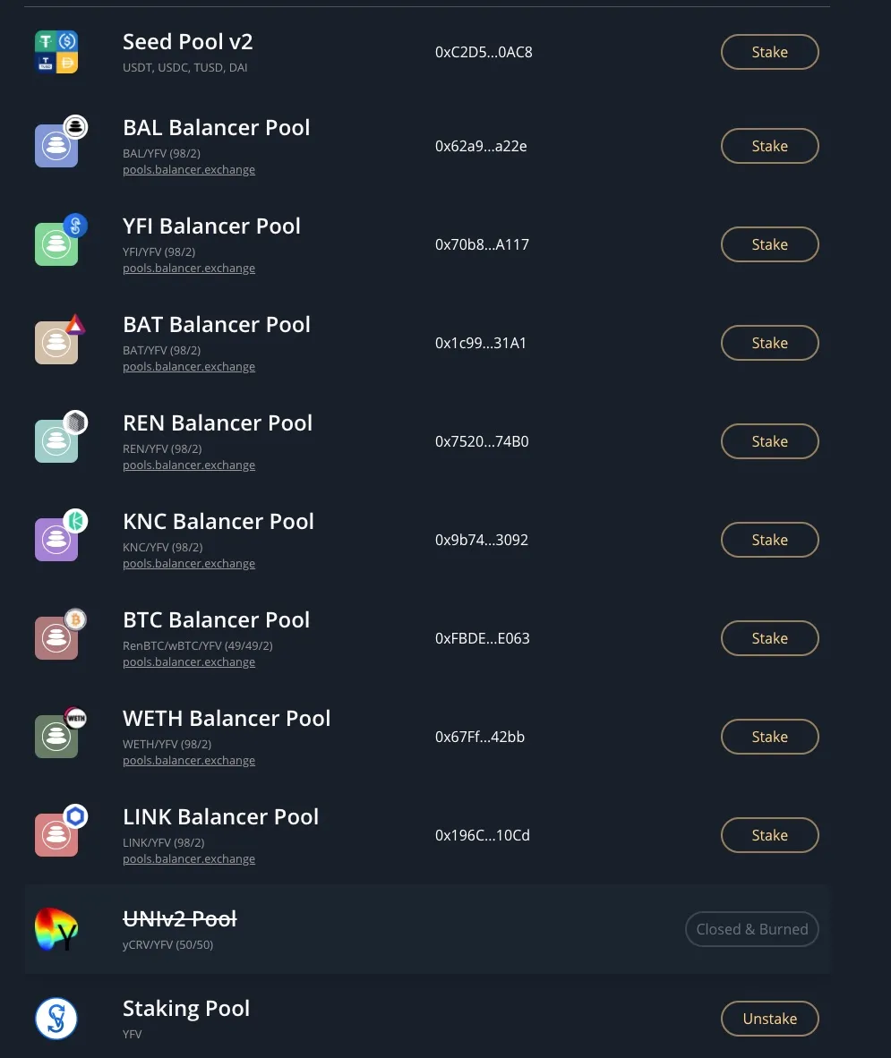Open pools.balancer.exchange link under BAL pool
891x1058 pixels.
pos(189,170)
